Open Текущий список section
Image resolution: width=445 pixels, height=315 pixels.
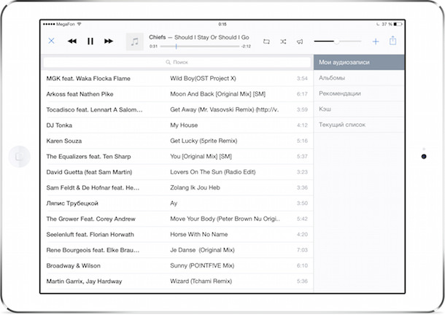tap(359, 125)
